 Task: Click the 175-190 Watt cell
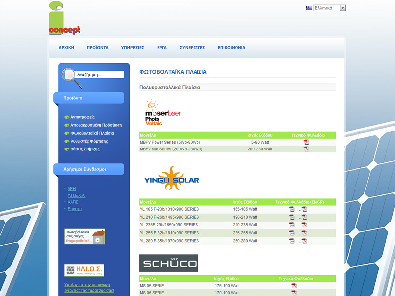pos(227,286)
